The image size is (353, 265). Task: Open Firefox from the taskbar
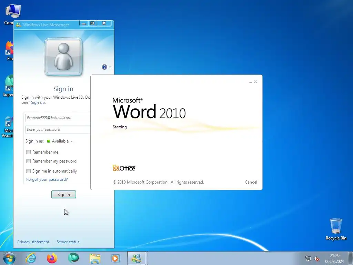tap(52, 258)
